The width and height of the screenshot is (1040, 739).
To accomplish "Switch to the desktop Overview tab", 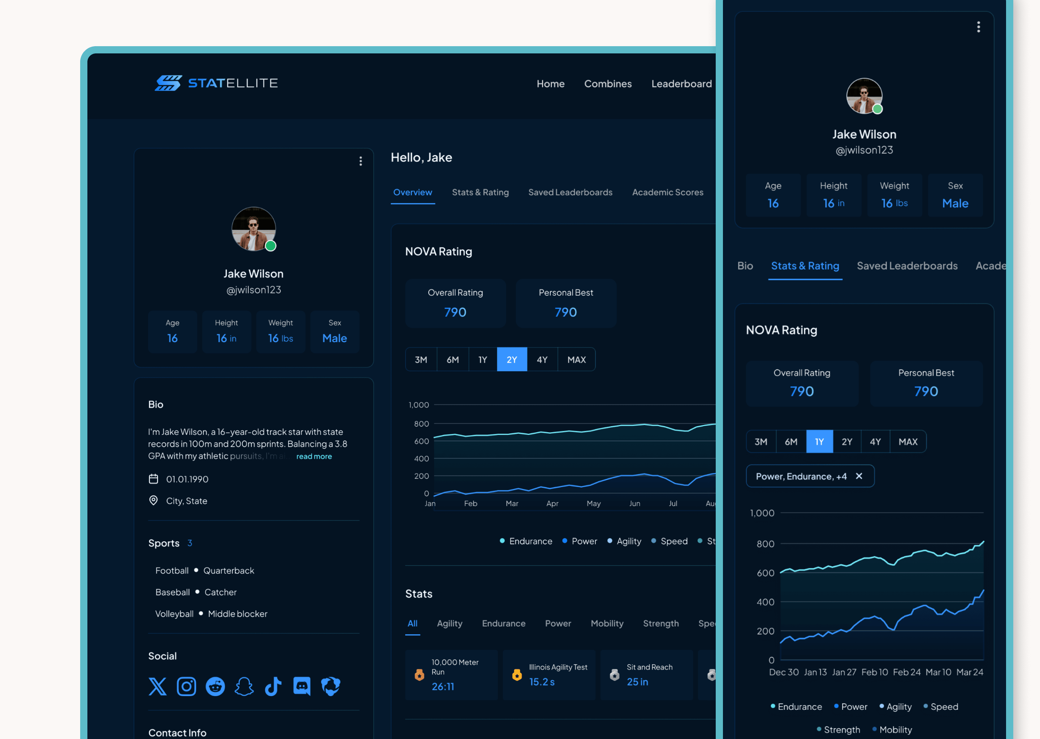I will (x=412, y=192).
